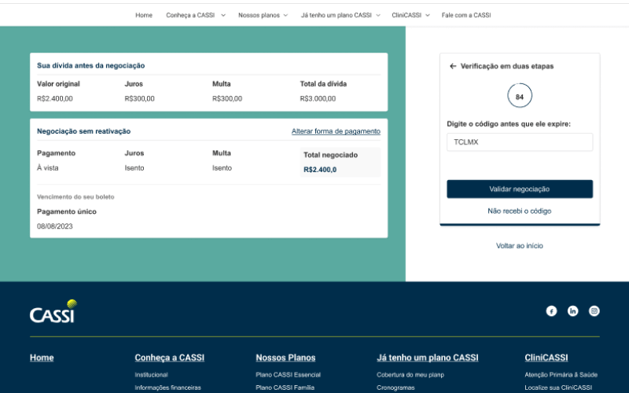Open the Plano CASSI Família footer link

coord(285,387)
